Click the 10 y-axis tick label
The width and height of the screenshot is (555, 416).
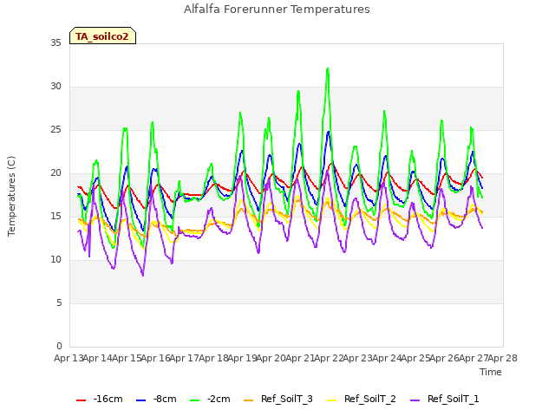[55, 260]
